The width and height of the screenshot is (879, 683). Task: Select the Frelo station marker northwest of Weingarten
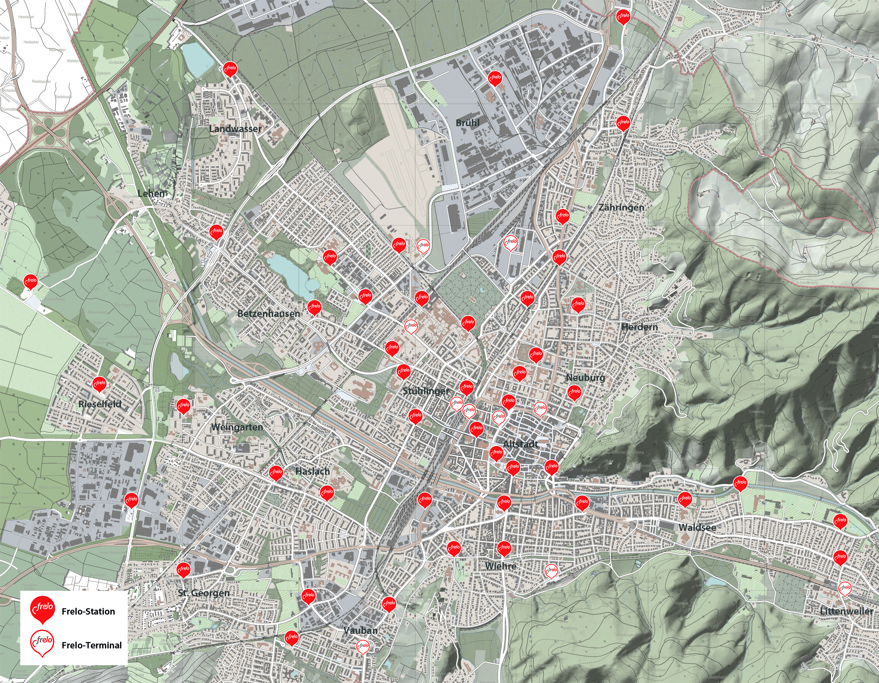tap(183, 405)
